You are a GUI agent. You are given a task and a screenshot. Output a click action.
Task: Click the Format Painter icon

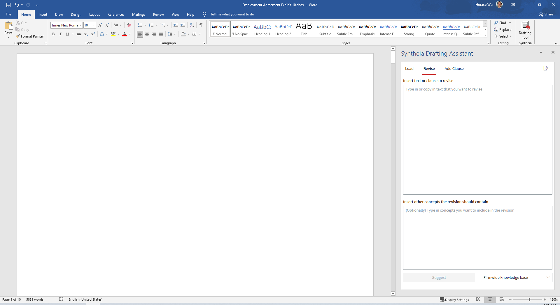[18, 36]
